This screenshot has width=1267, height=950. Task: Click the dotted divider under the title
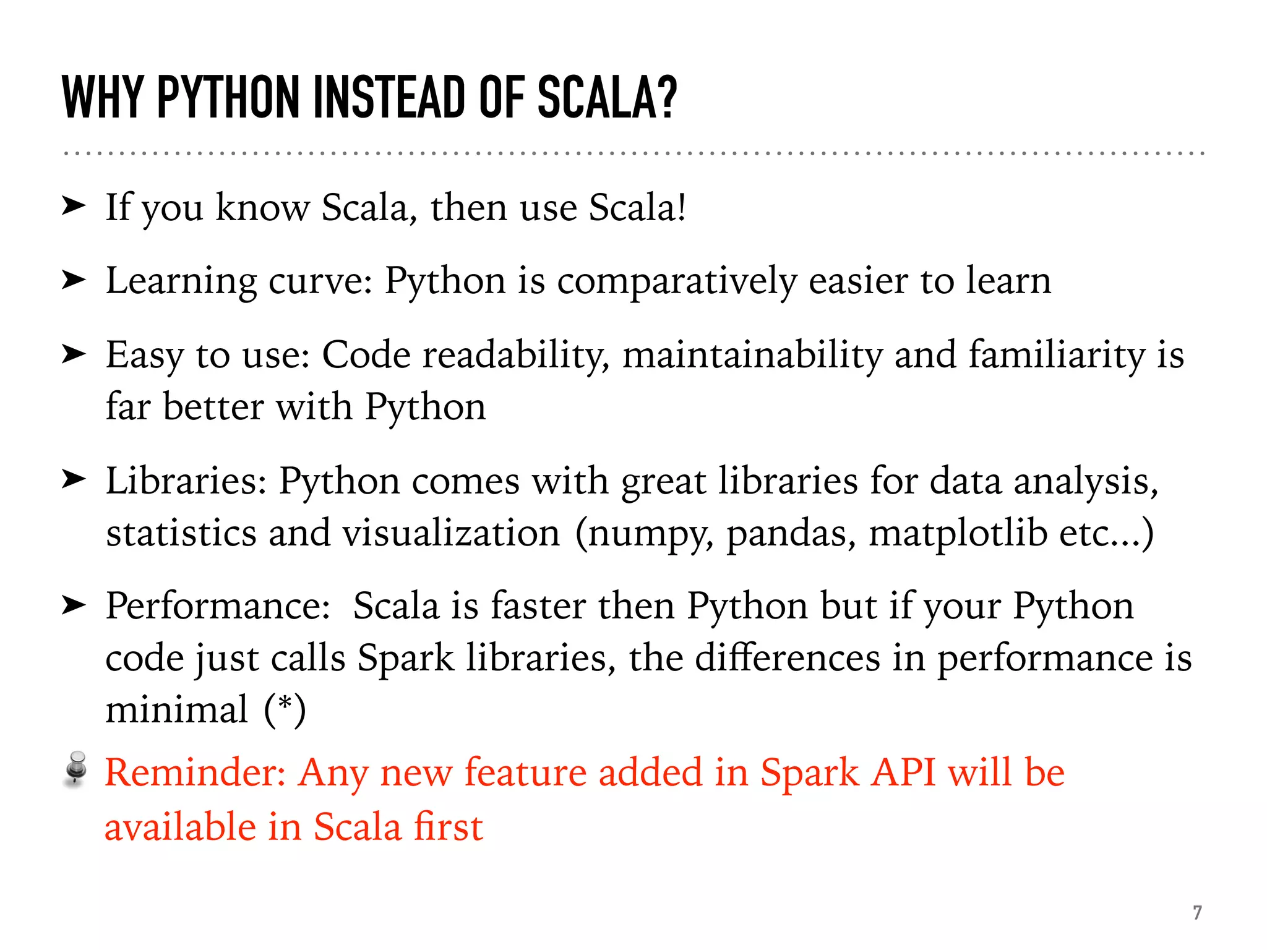coord(633,153)
